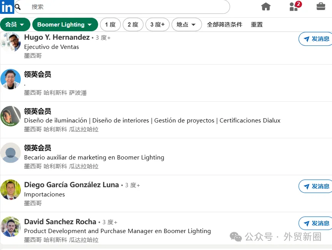
Task: Open My Network icon with notification badge
Action: coord(295,7)
